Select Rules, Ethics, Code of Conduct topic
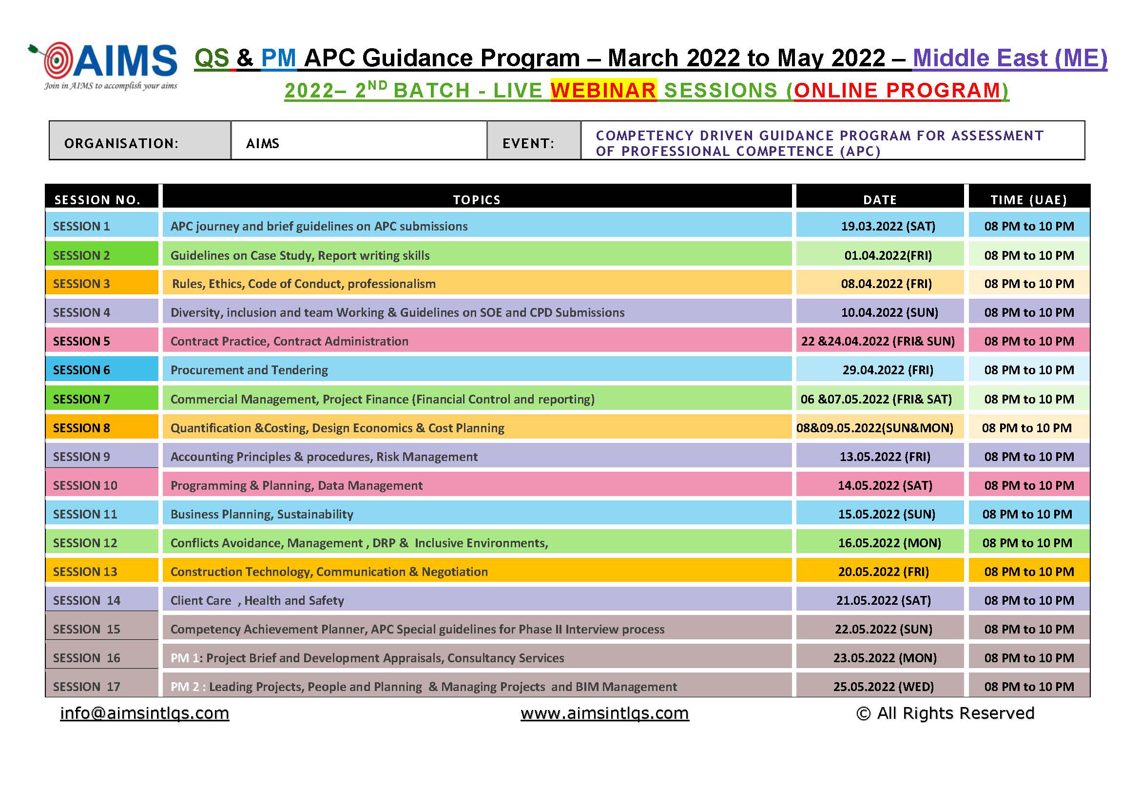The image size is (1140, 806). point(303,284)
